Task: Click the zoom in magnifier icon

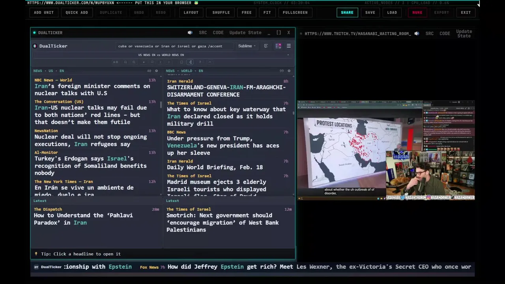Action: click(x=134, y=62)
